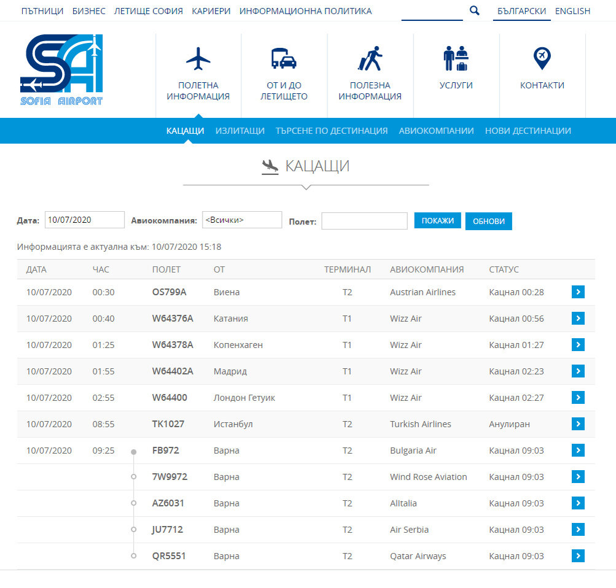Viewport: 616px width, 588px height.
Task: Open Информационна политика top menu
Action: [x=306, y=11]
